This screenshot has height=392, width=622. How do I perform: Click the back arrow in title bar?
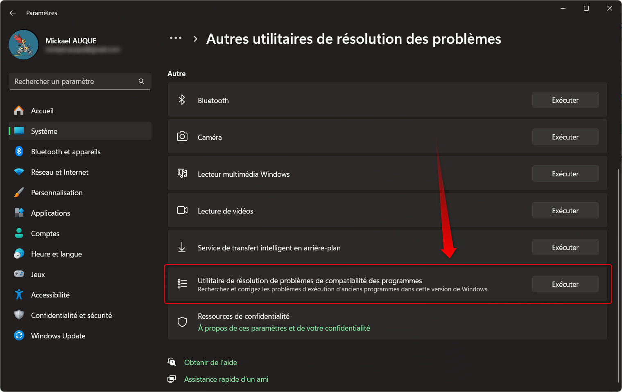click(x=13, y=13)
